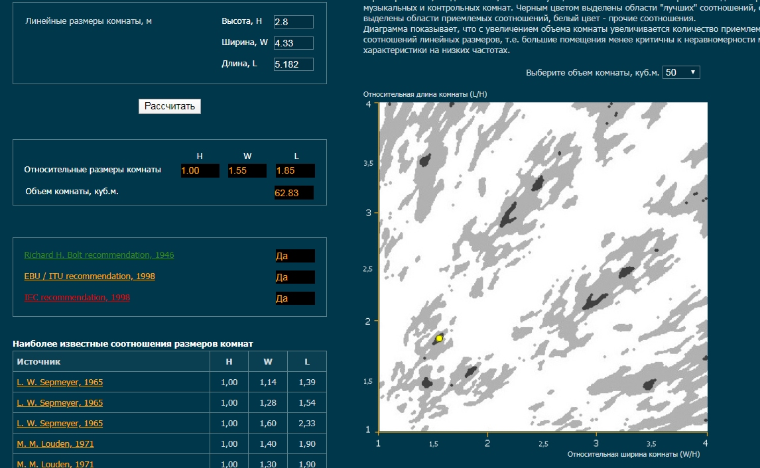Open Sepmeyer link in row with W 1,28
This screenshot has height=468, width=760.
[60, 403]
